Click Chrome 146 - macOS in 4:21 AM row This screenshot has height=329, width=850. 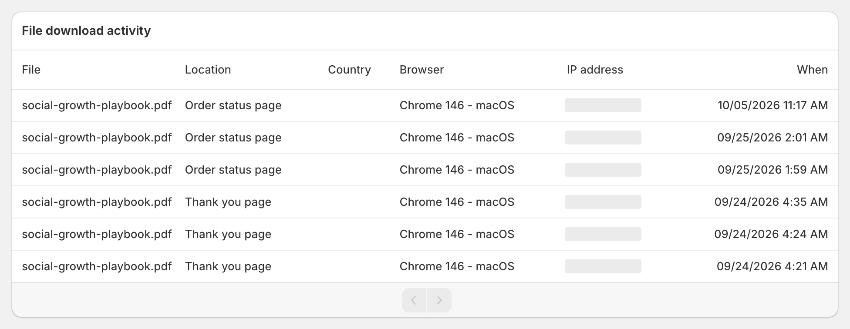(x=457, y=266)
